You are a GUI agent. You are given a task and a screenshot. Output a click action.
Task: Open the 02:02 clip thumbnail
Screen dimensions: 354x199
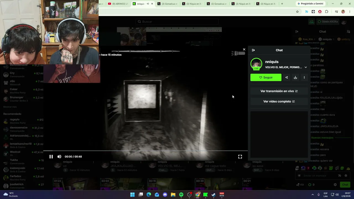coord(122,184)
